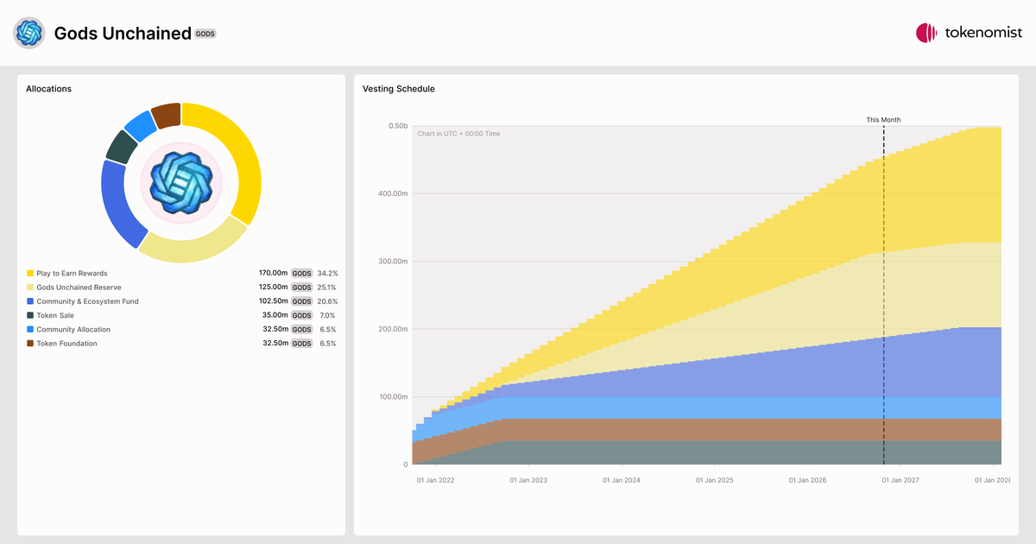Click the "102.50m" Community & Ecosystem Fund amount
Screen dimensions: 1036x544
tap(274, 301)
